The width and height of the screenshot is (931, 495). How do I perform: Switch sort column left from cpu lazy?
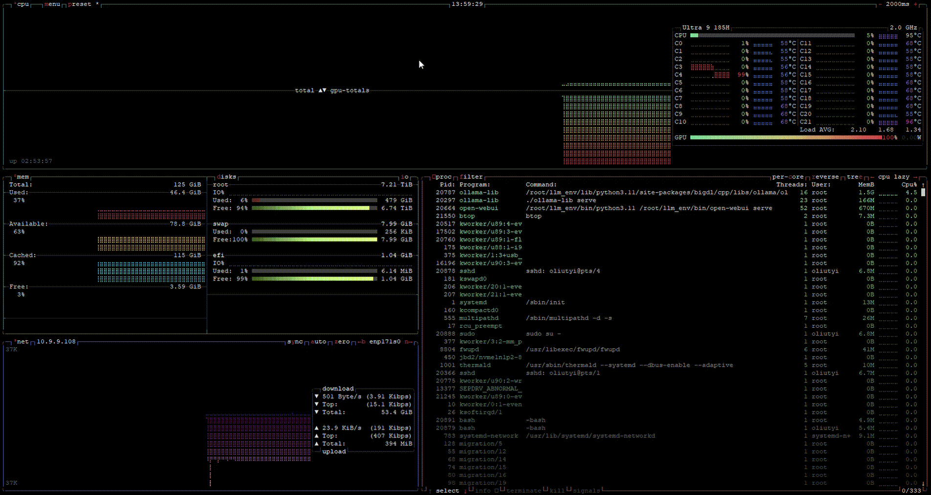pyautogui.click(x=872, y=177)
